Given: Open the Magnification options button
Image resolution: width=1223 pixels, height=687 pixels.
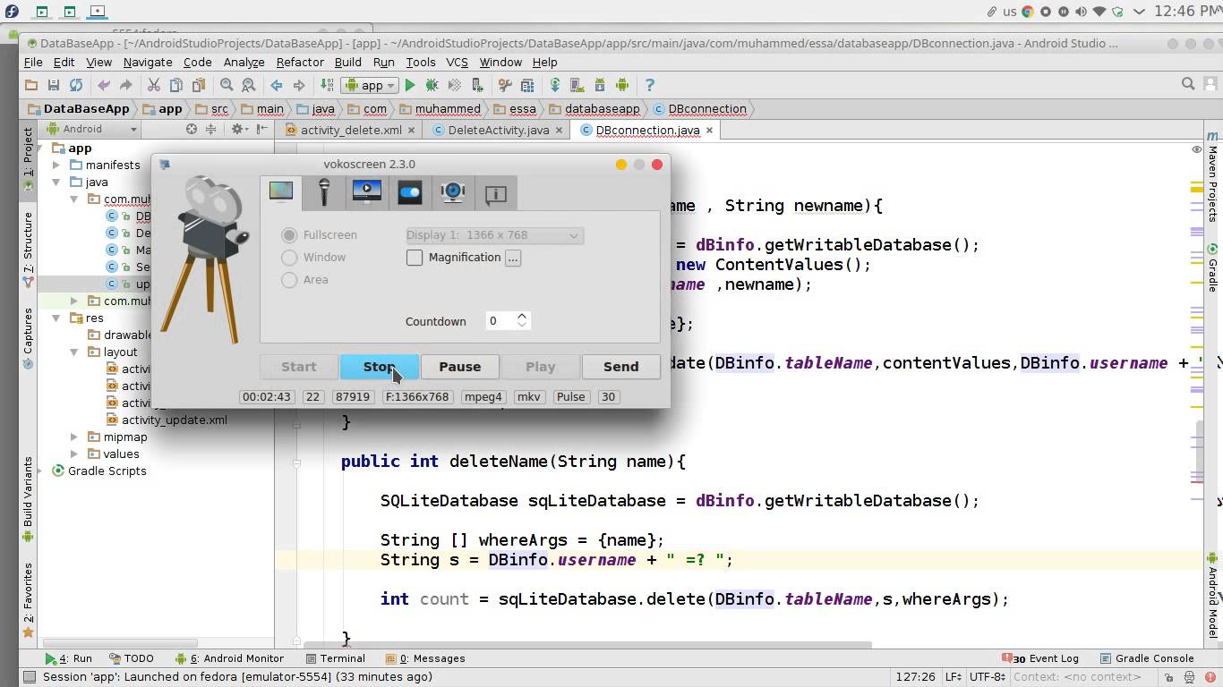Looking at the screenshot, I should pyautogui.click(x=512, y=258).
